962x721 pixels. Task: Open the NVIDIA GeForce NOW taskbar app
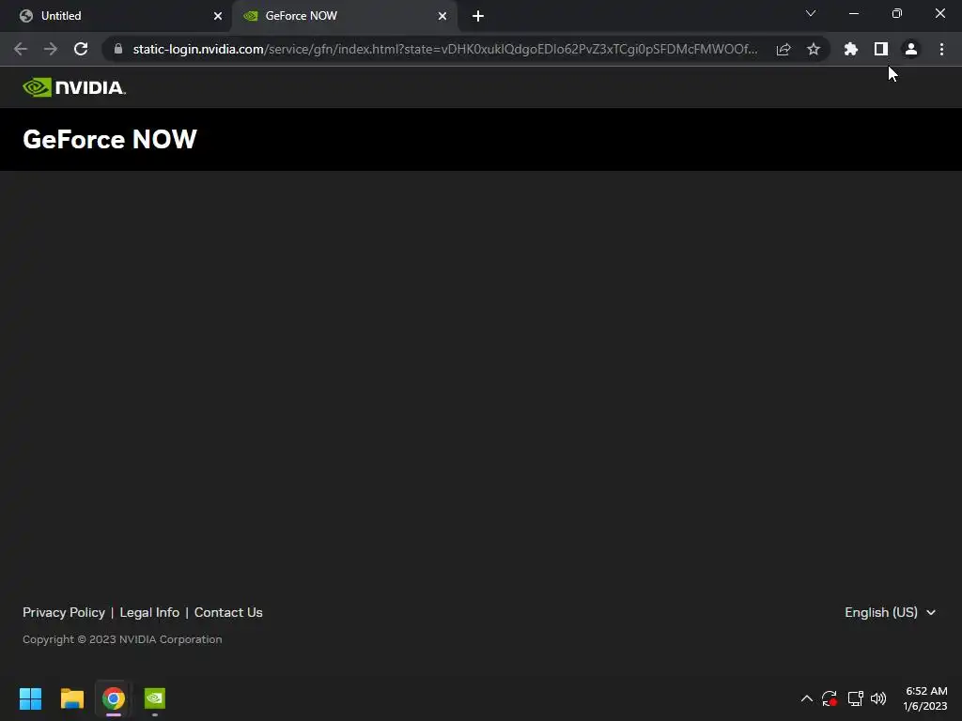click(155, 698)
